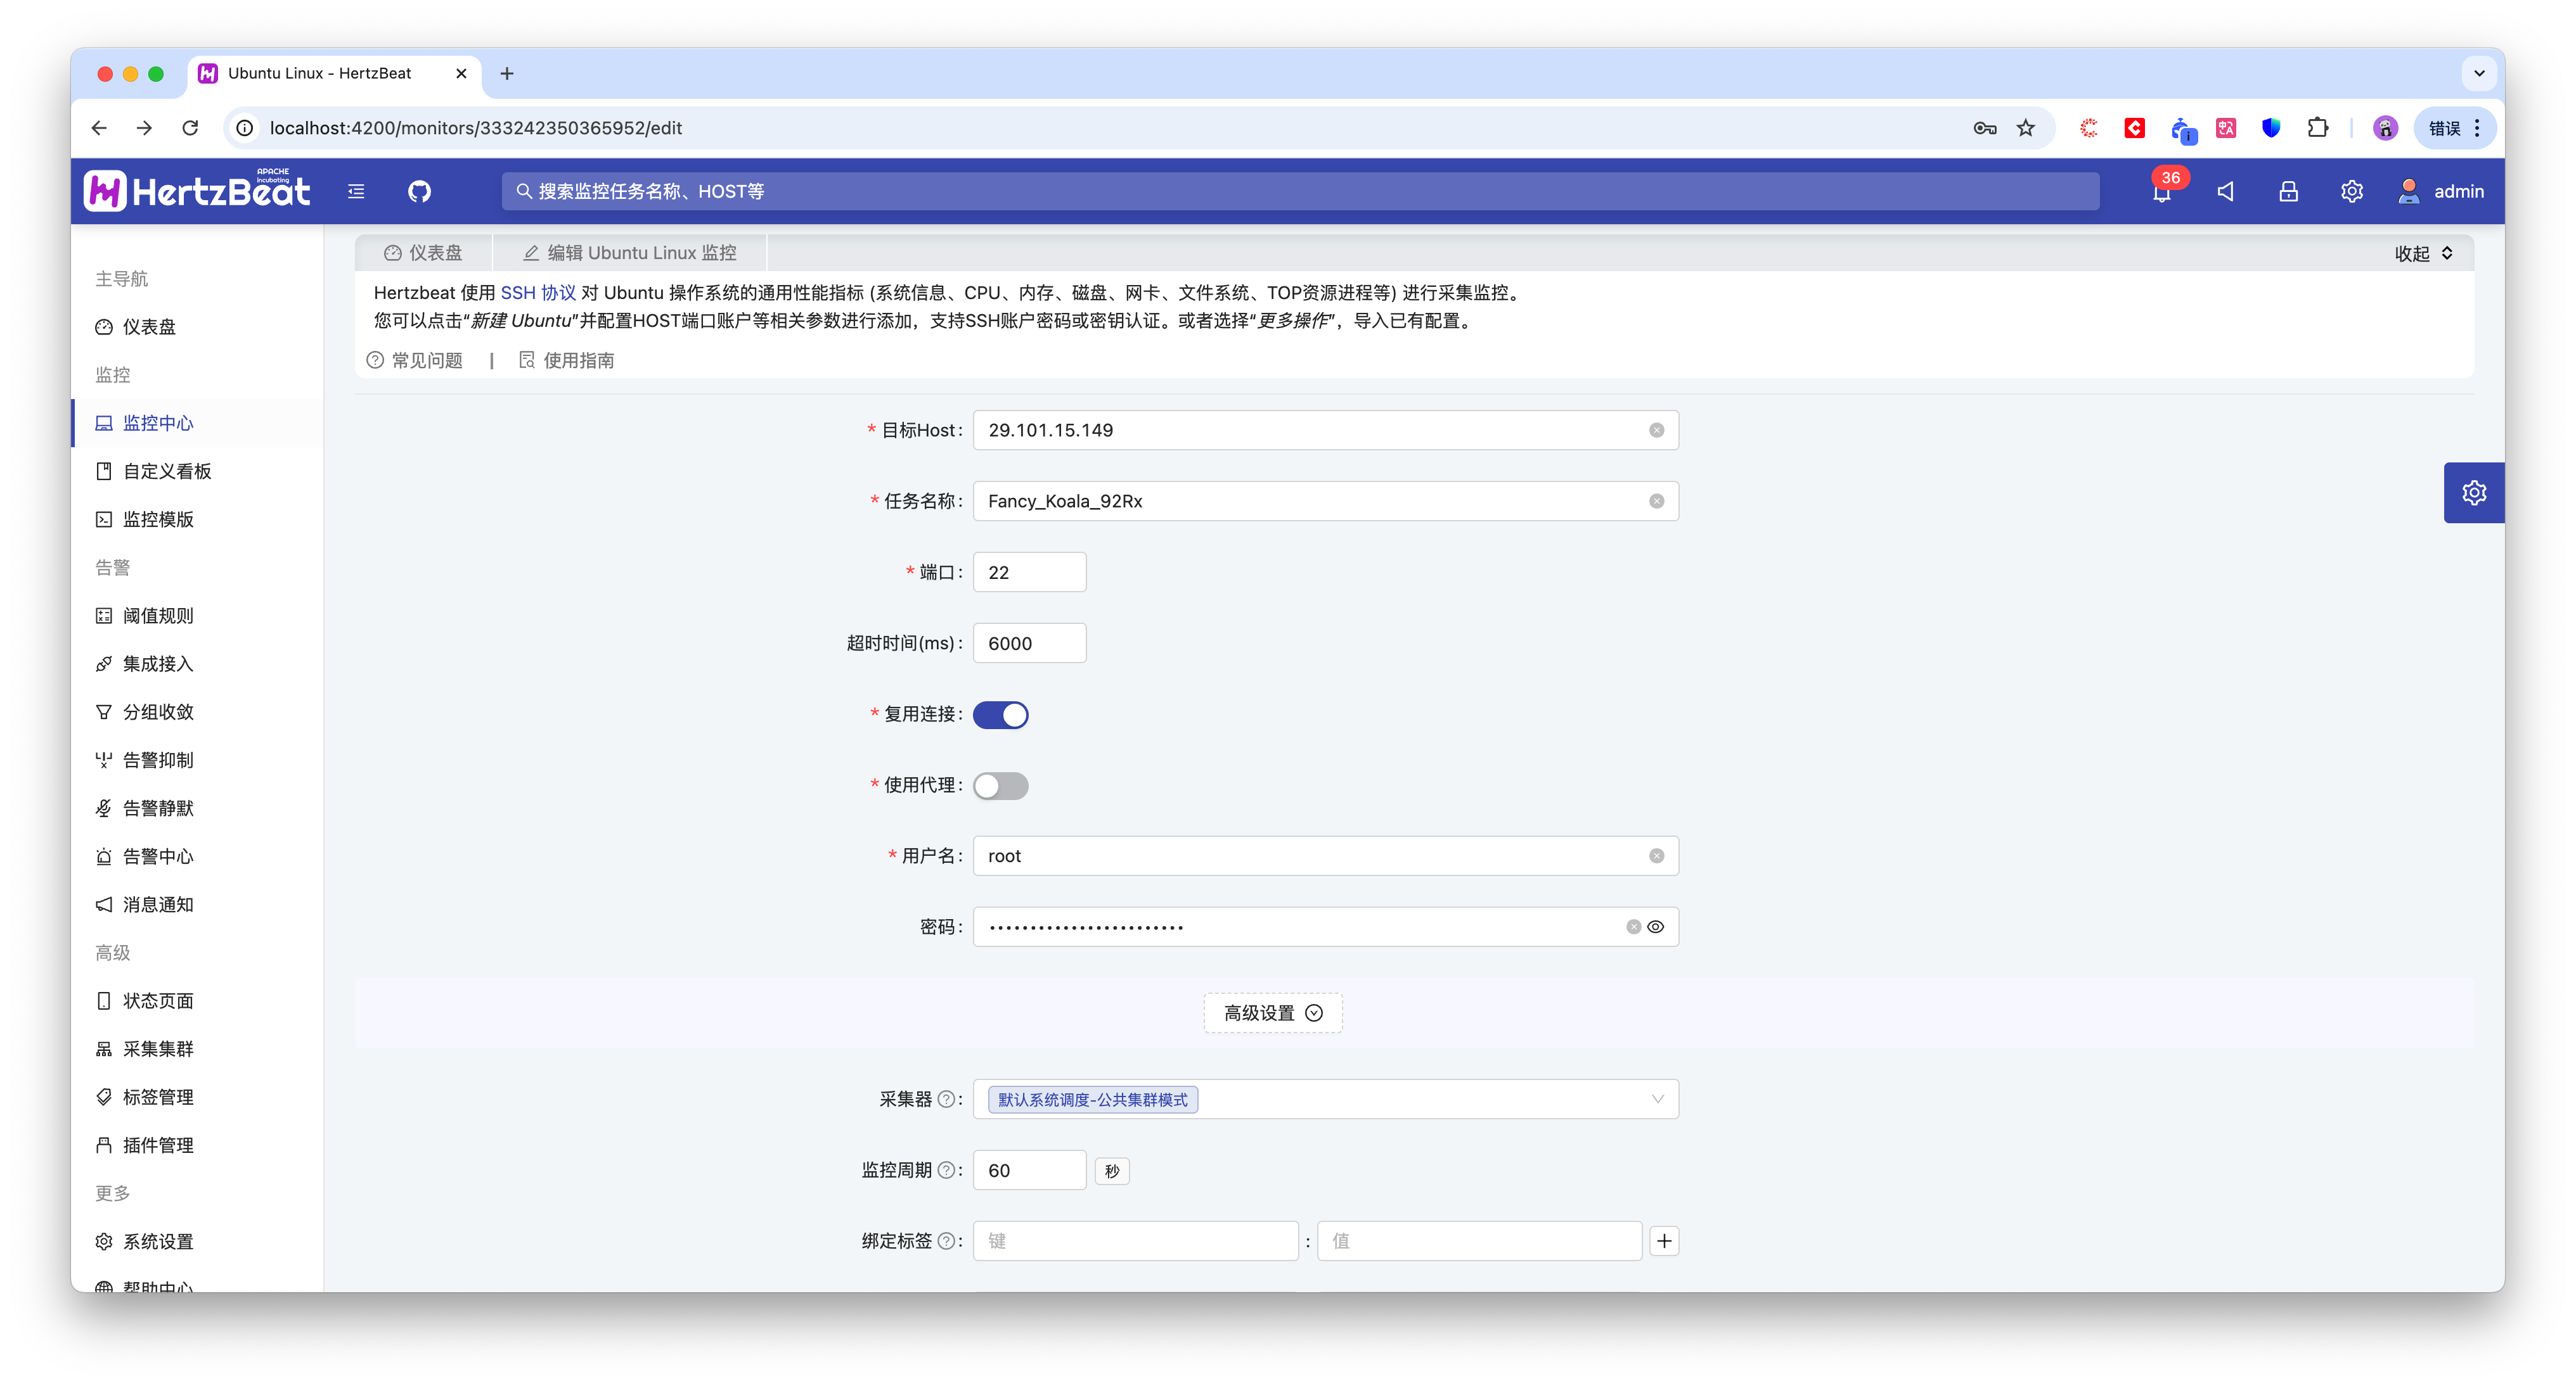
Task: Open the header settings gear icon
Action: [x=2351, y=191]
